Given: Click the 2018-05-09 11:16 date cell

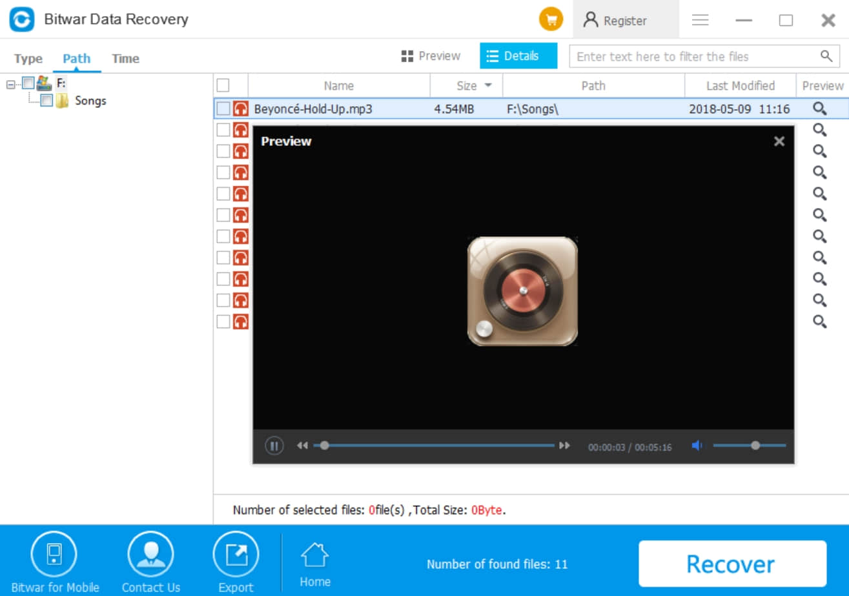Looking at the screenshot, I should point(739,109).
